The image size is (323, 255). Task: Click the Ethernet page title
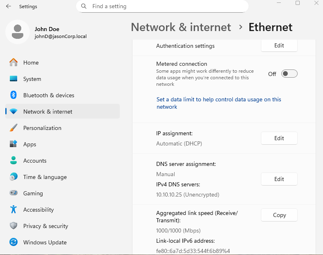pos(271,27)
